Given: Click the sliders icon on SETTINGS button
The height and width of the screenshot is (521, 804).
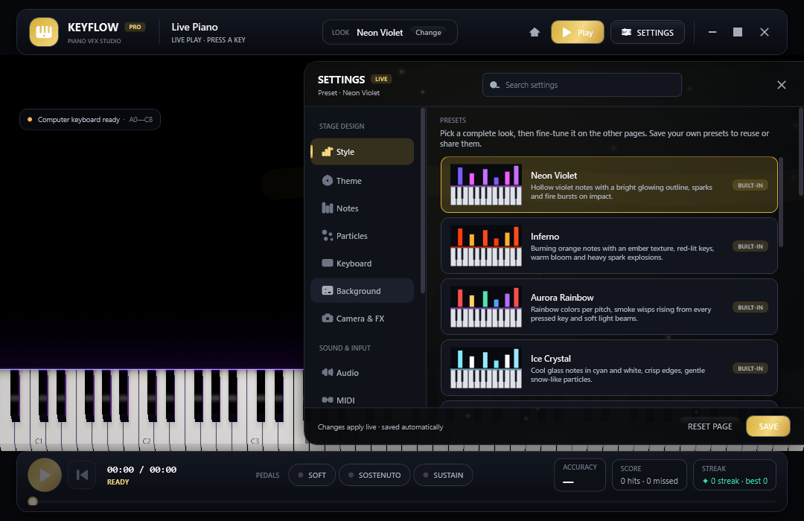Looking at the screenshot, I should (x=626, y=32).
